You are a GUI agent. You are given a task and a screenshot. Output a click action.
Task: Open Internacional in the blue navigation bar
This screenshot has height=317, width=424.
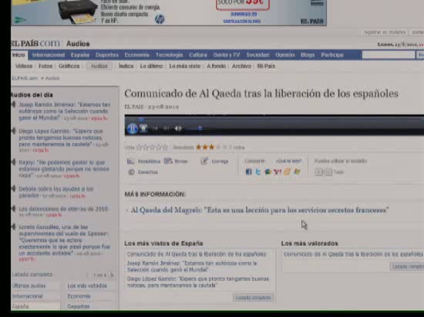tap(49, 55)
